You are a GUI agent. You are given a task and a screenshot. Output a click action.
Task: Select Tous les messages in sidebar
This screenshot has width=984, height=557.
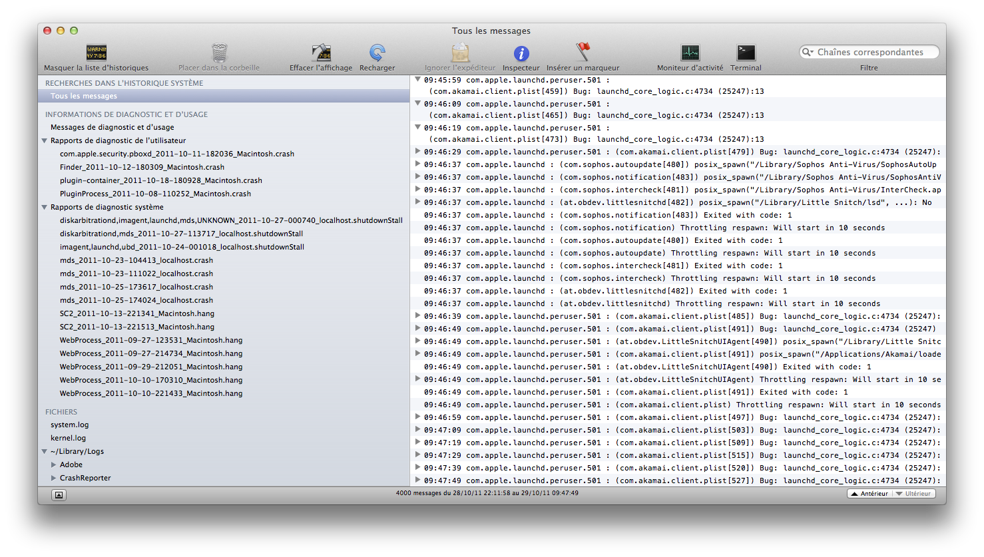tap(84, 96)
